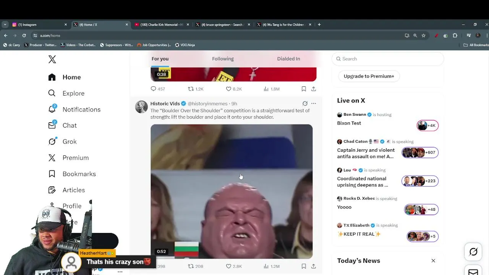Viewport: 489px width, 275px height.
Task: Open Chat in the sidebar
Action: (62, 125)
